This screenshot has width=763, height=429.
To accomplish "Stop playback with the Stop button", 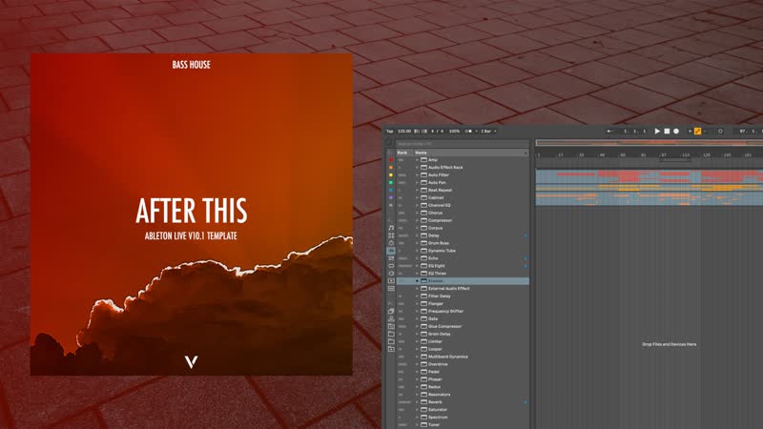I will tap(667, 131).
